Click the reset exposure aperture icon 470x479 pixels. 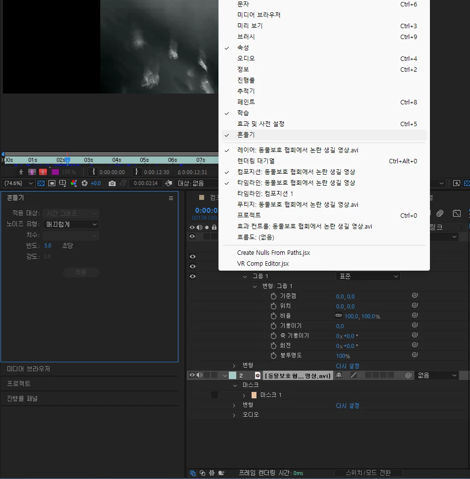click(x=85, y=183)
